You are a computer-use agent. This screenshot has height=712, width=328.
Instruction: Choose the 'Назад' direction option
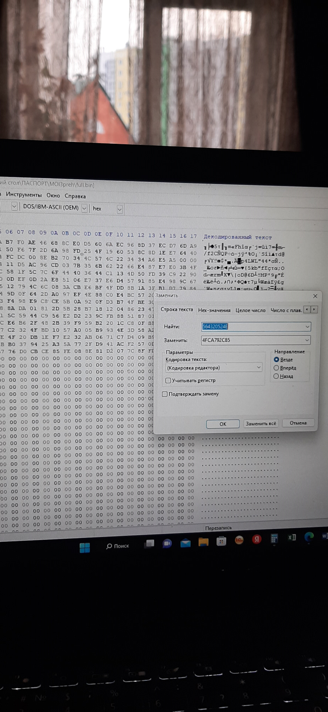276,376
